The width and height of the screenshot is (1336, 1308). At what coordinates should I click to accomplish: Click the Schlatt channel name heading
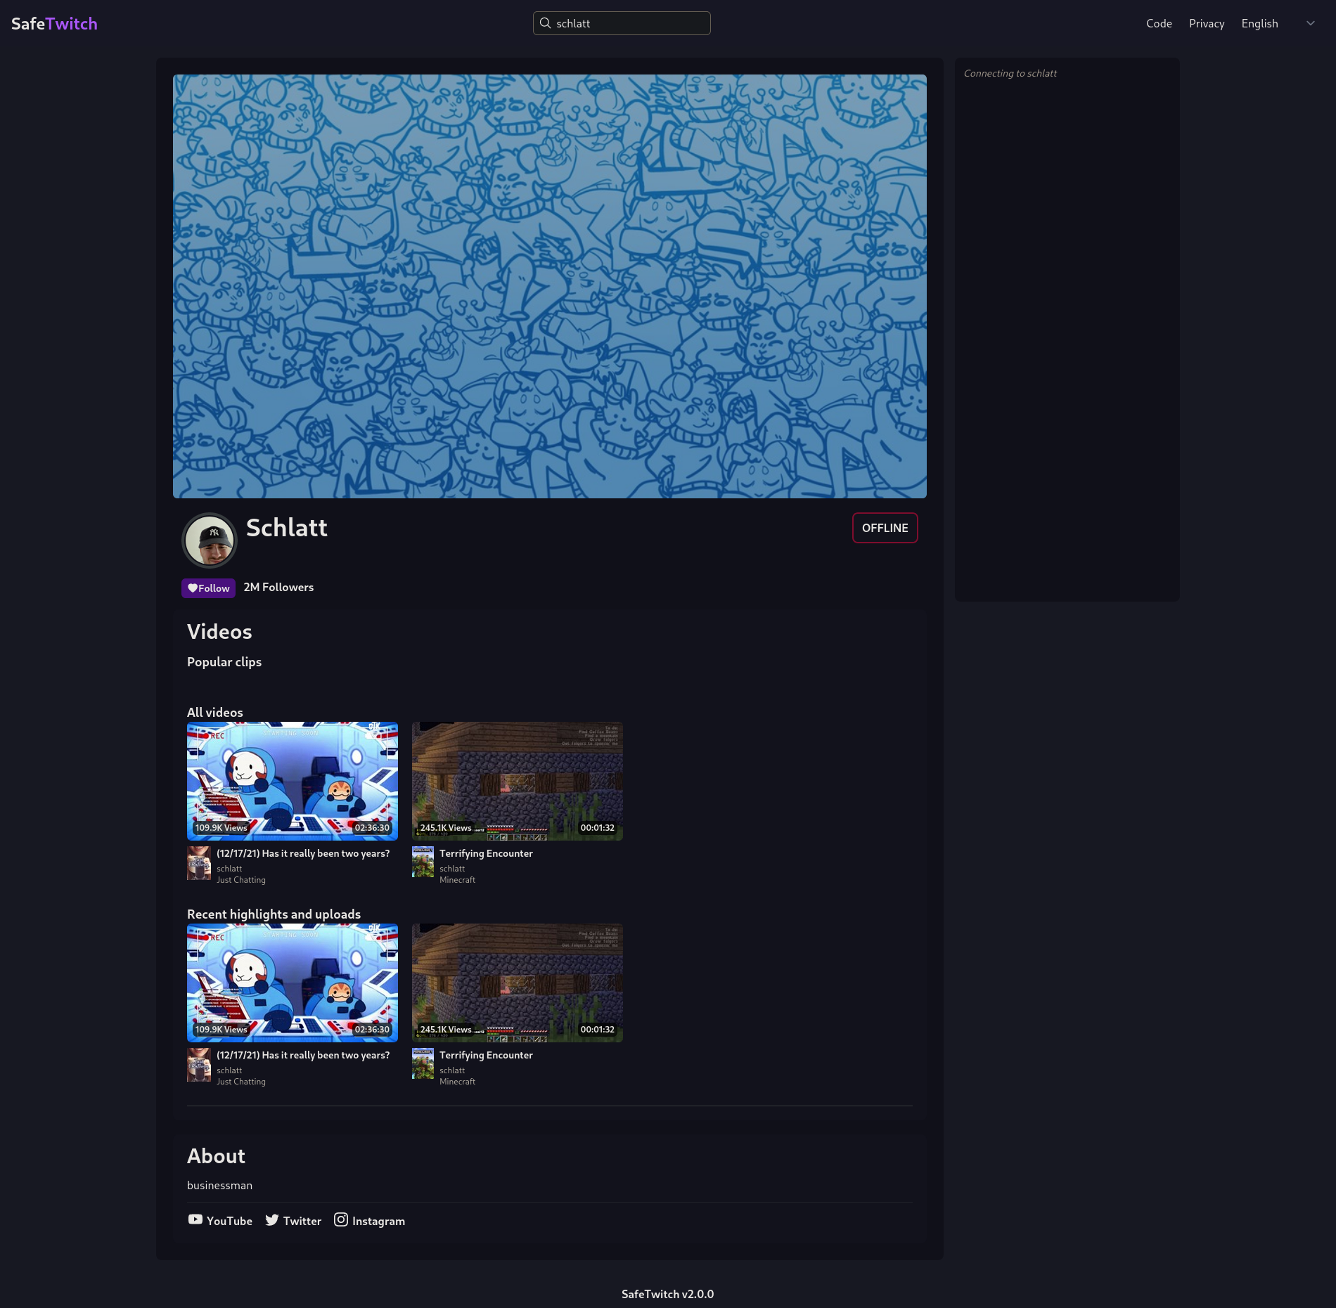[287, 528]
